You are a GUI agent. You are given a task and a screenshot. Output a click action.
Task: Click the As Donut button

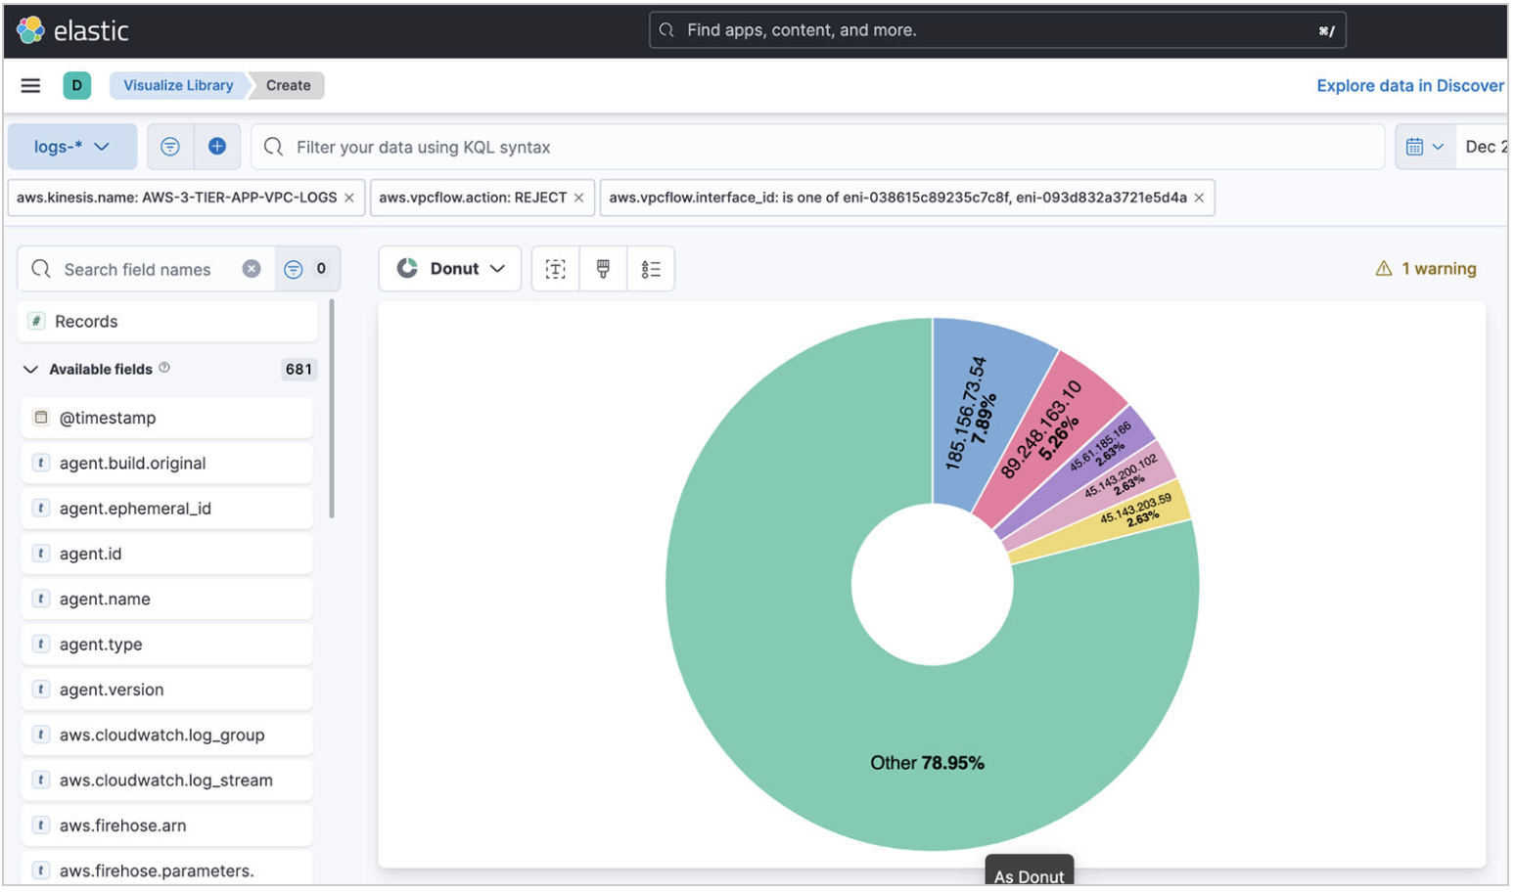tap(1029, 875)
